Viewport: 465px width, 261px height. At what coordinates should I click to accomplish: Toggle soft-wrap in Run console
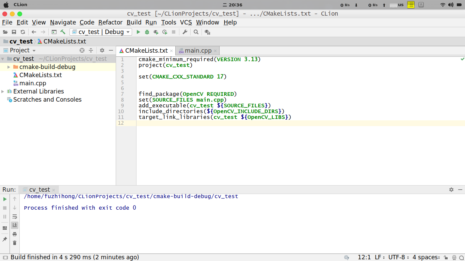point(15,216)
